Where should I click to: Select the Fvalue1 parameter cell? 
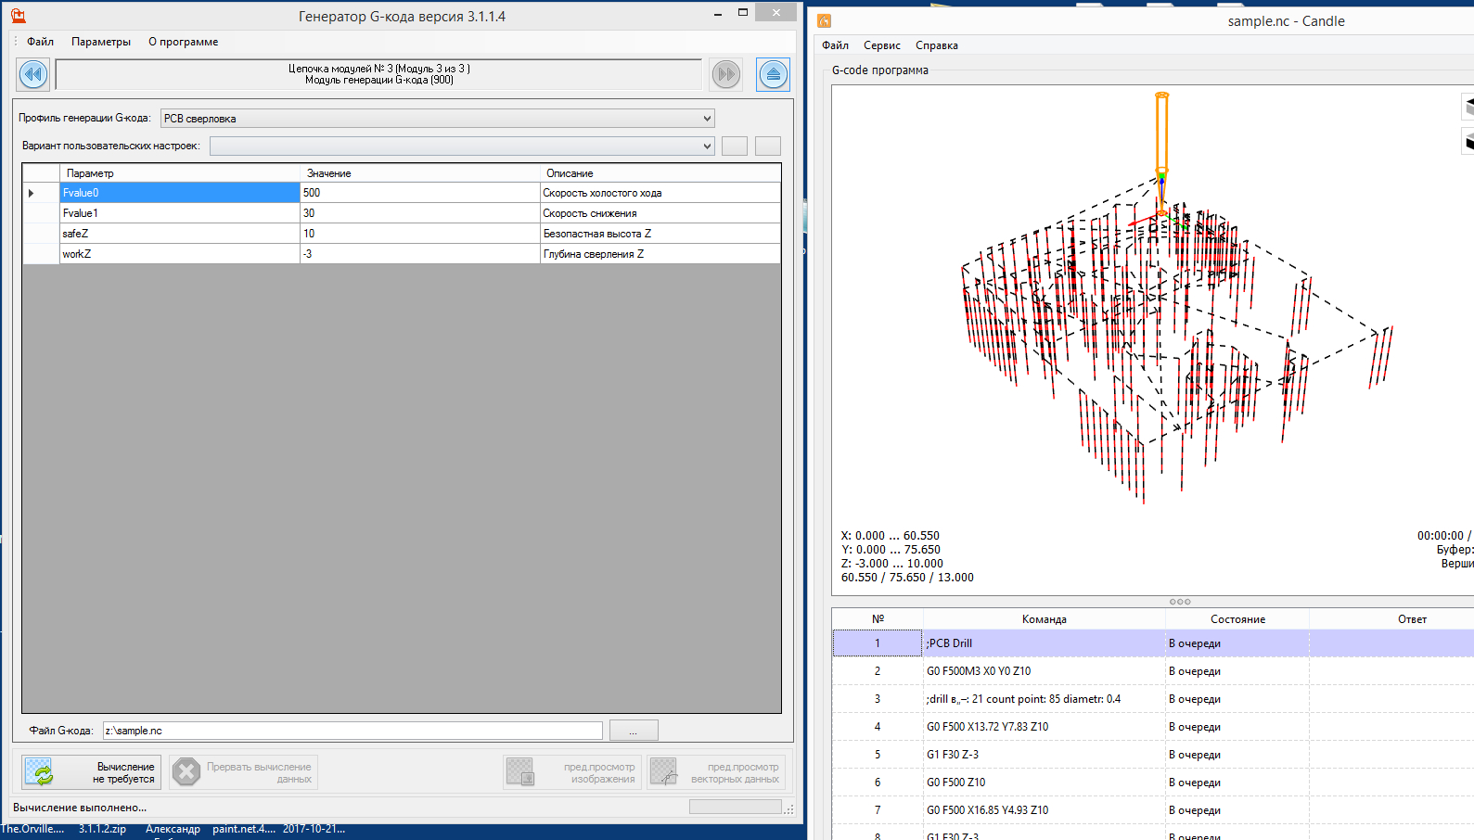coord(180,213)
